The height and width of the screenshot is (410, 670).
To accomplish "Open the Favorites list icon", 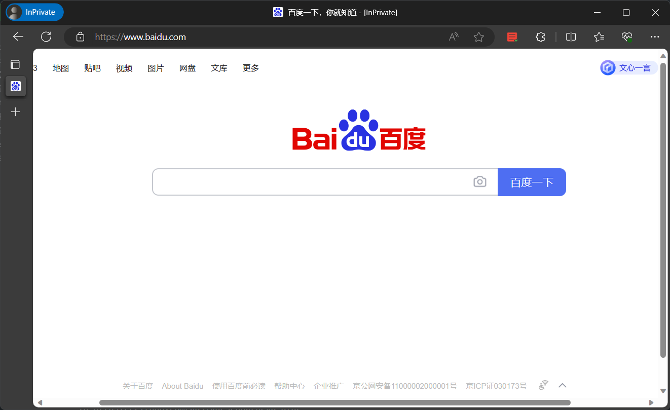I will point(599,36).
